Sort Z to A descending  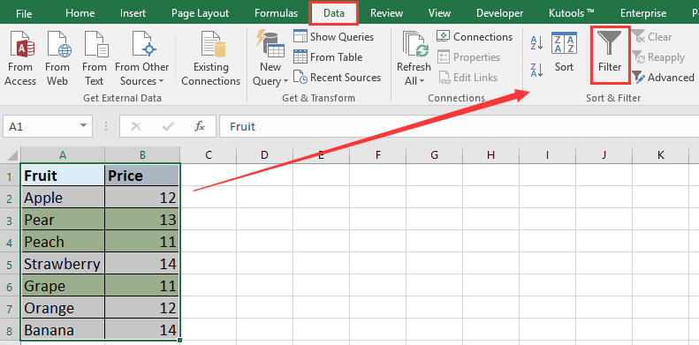coord(536,70)
